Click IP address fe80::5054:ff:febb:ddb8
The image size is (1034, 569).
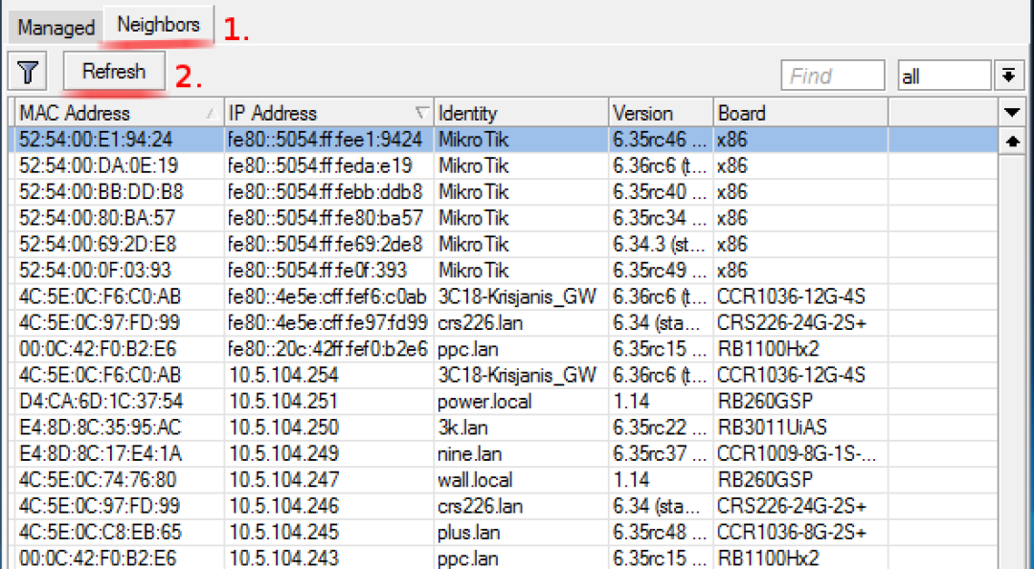(326, 191)
